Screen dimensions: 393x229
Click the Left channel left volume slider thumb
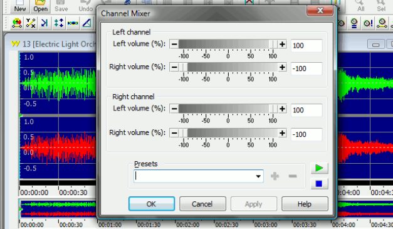pos(273,45)
